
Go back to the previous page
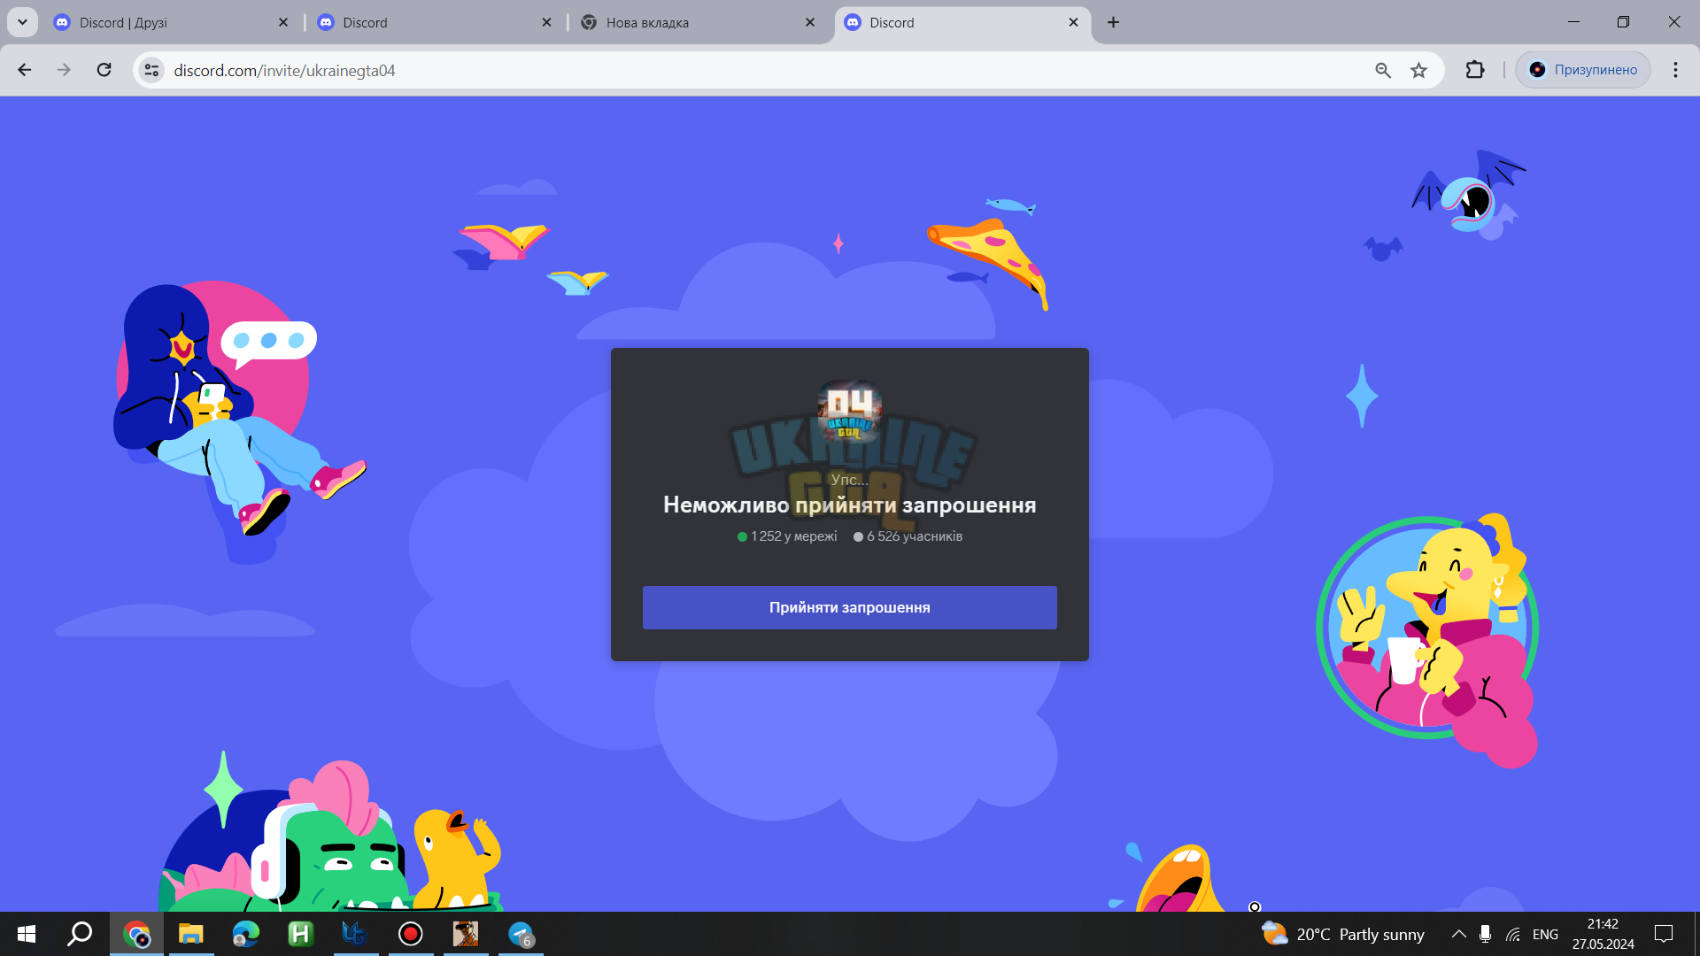point(25,70)
